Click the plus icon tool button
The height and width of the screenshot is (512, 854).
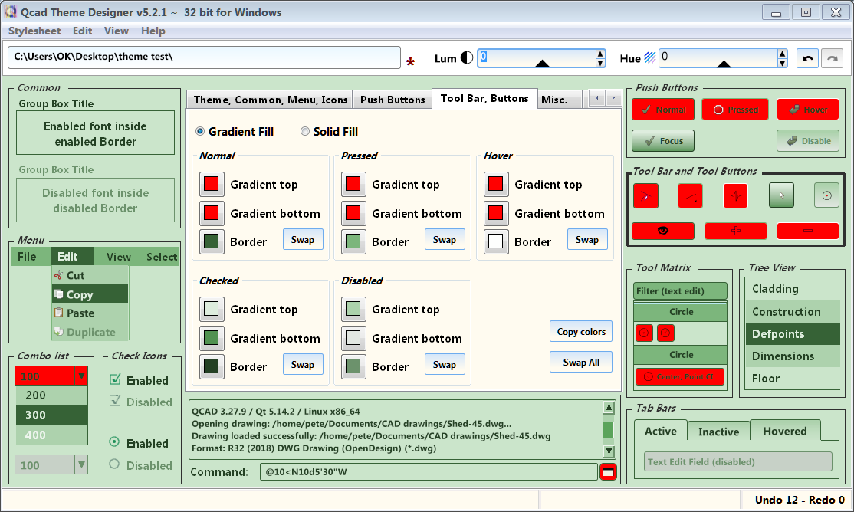[735, 231]
